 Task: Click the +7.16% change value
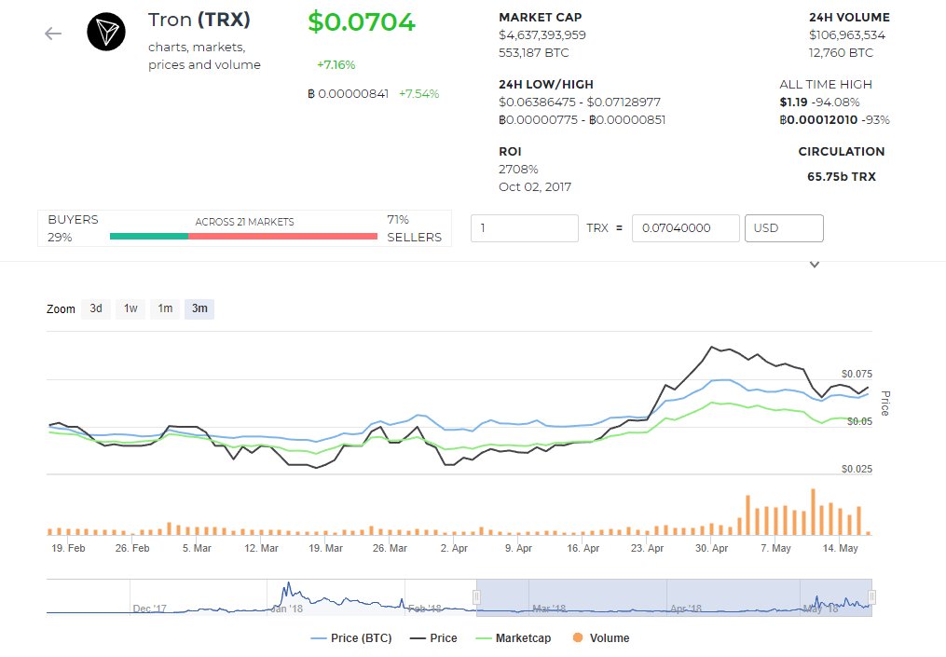pyautogui.click(x=336, y=64)
